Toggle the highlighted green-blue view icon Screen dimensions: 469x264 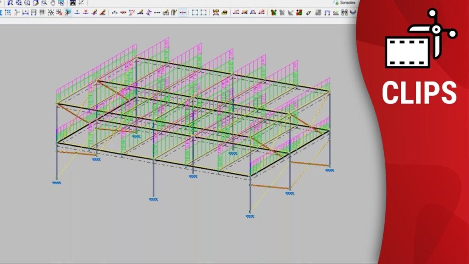(67, 12)
